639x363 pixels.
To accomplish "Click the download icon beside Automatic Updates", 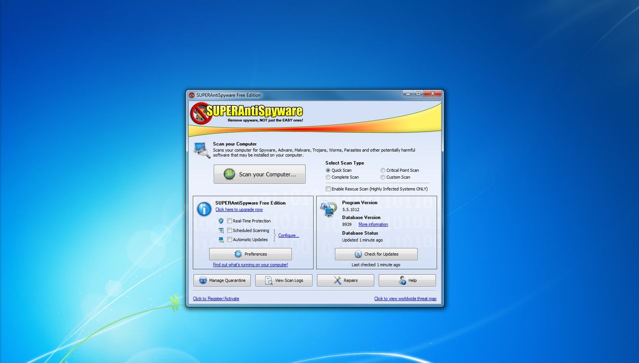I will (221, 240).
